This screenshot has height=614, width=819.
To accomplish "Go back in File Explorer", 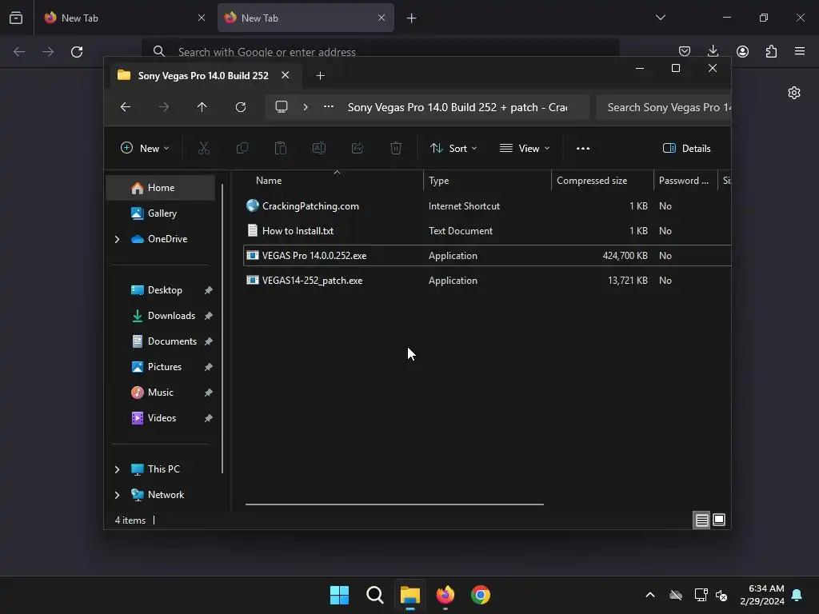I will (126, 107).
